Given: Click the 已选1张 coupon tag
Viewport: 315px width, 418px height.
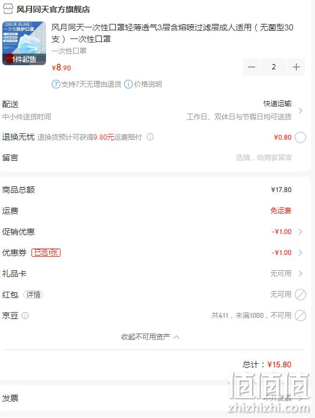Looking at the screenshot, I should (x=46, y=253).
